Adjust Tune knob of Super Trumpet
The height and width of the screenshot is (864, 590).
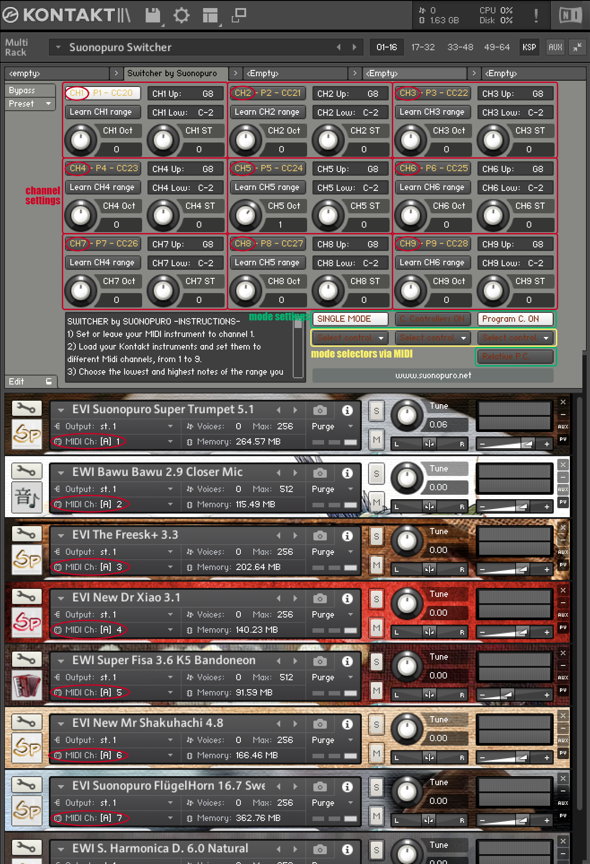407,415
